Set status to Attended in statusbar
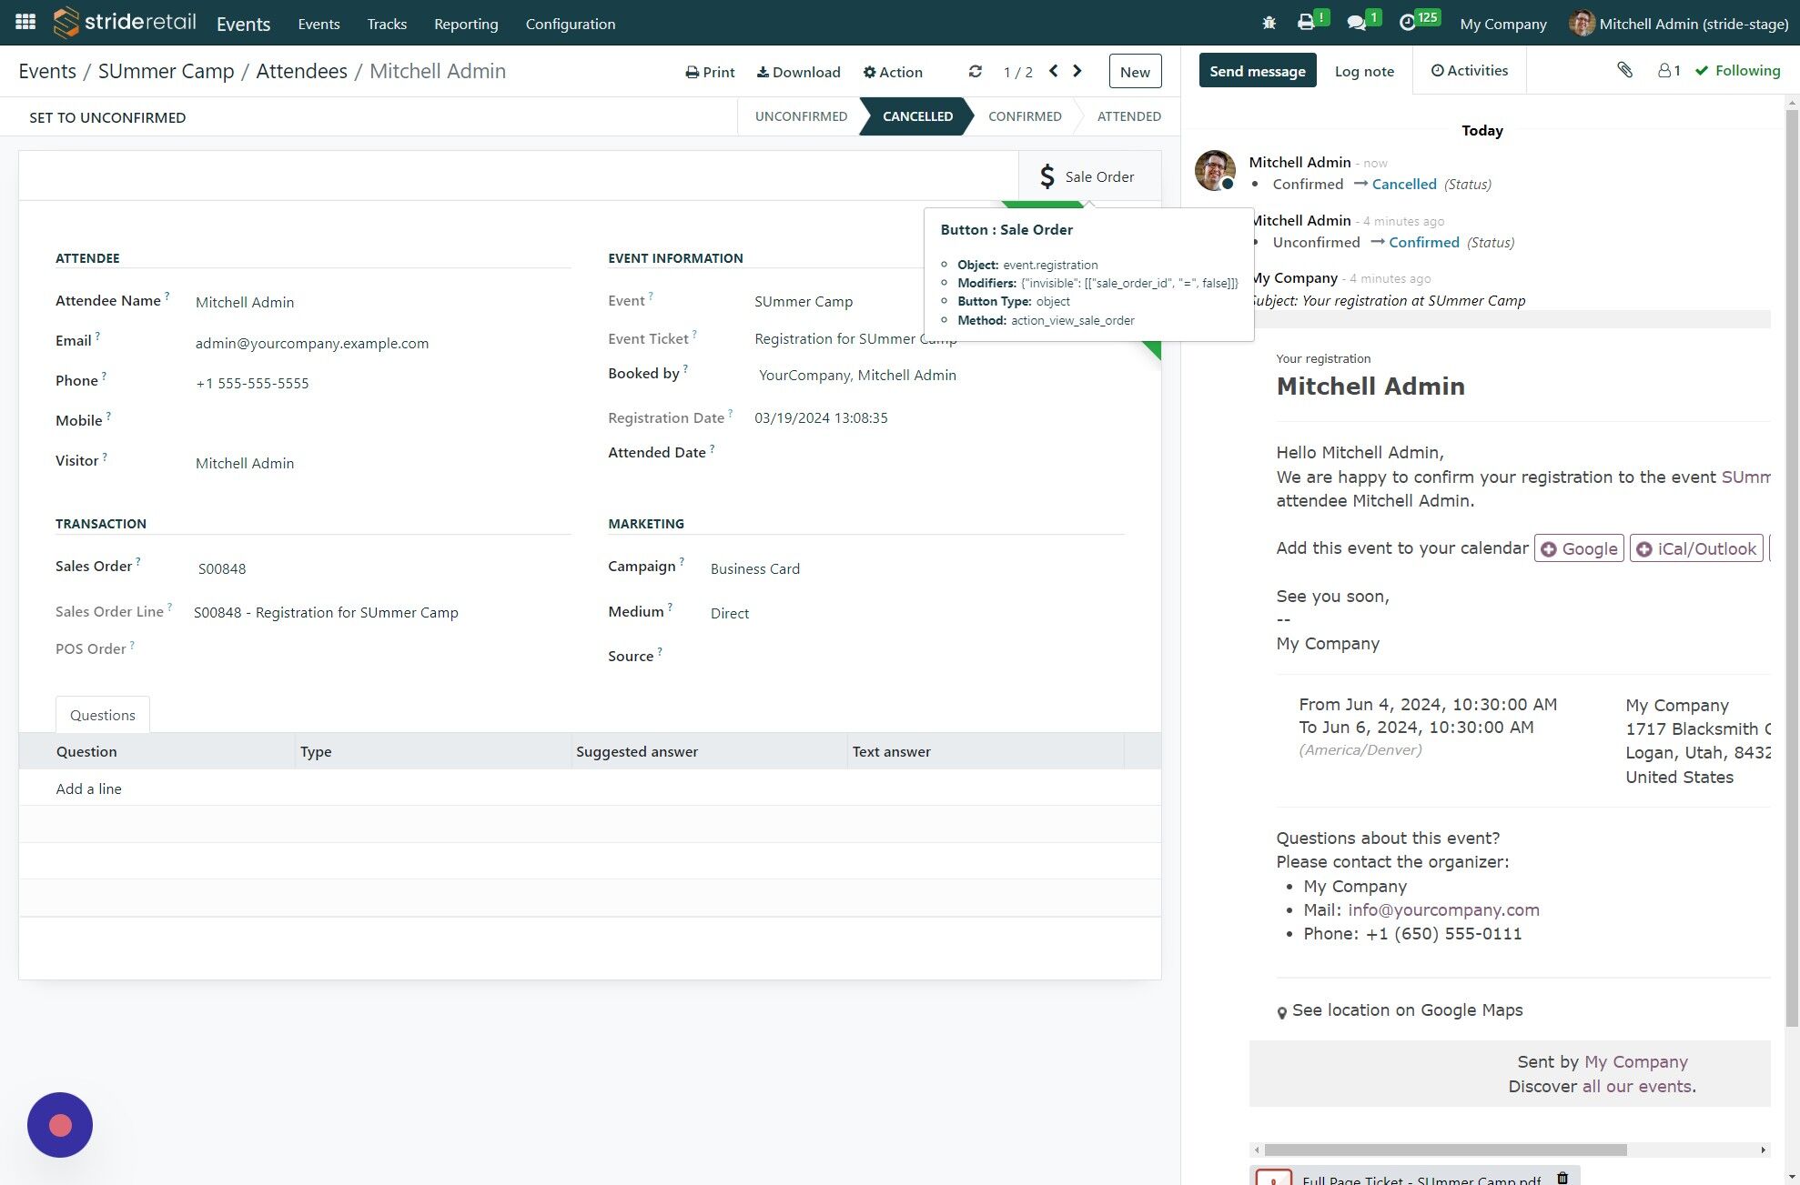Screen dimensions: 1800x1185 coord(1128,116)
